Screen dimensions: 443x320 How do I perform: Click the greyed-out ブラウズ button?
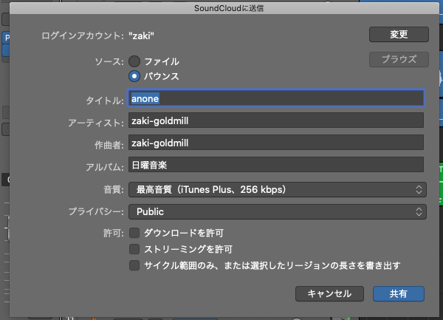pyautogui.click(x=399, y=61)
